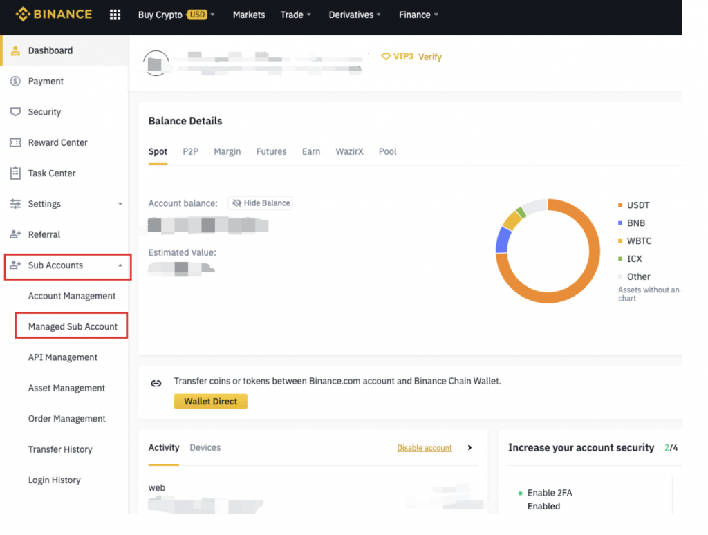Click the Binance logo

tap(54, 15)
